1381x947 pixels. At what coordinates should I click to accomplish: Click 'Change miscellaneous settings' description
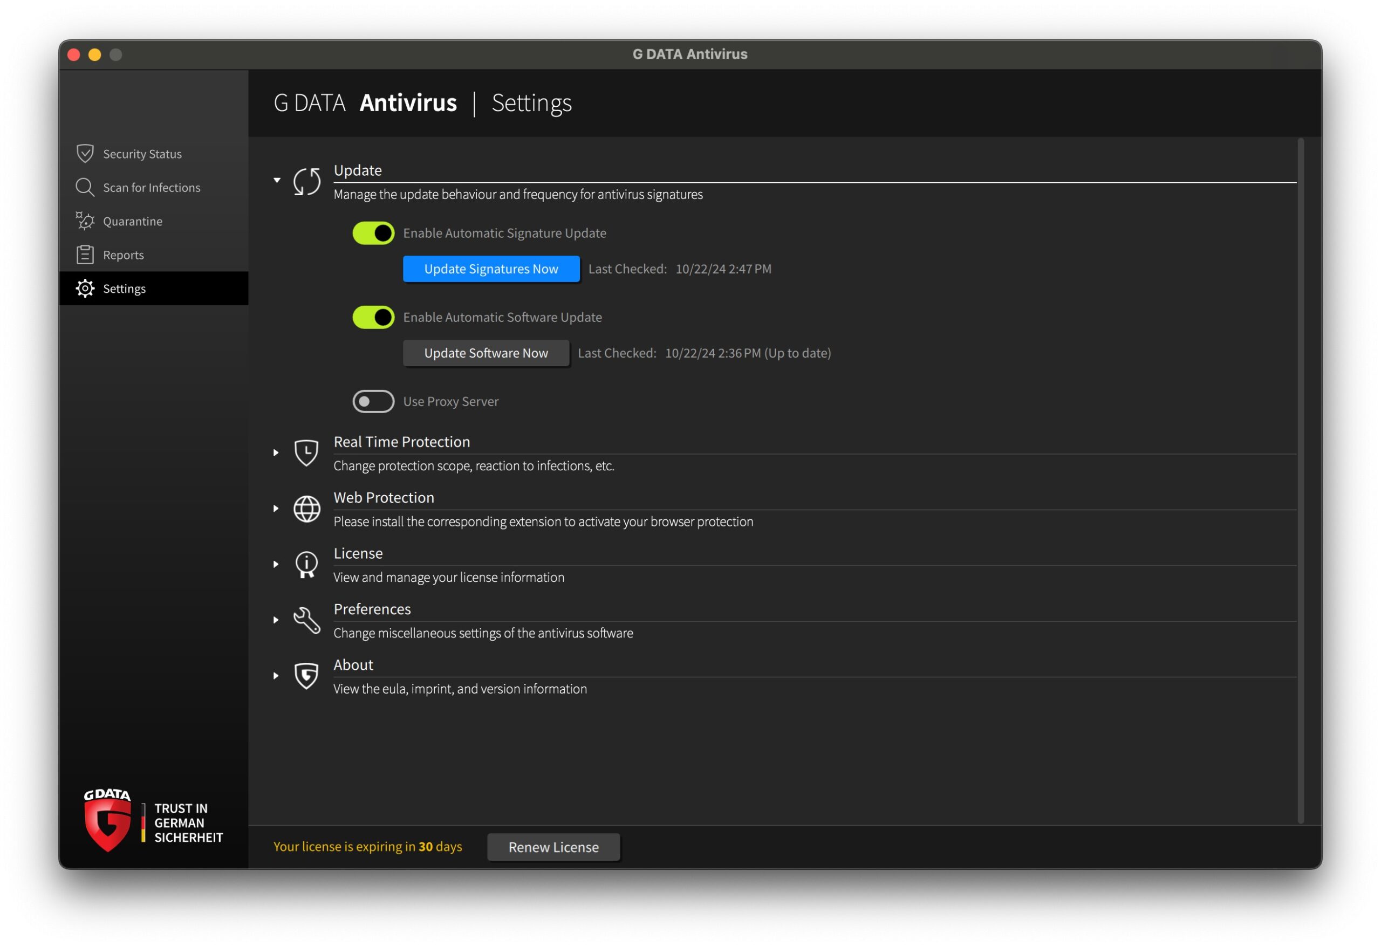click(483, 633)
